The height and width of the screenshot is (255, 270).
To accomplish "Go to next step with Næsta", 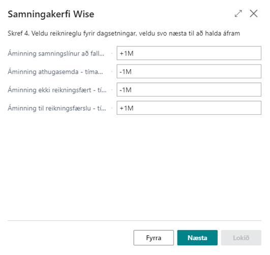I will click(x=197, y=238).
